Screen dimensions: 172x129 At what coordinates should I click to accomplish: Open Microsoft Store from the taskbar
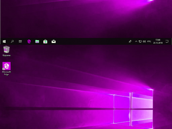pos(45,42)
